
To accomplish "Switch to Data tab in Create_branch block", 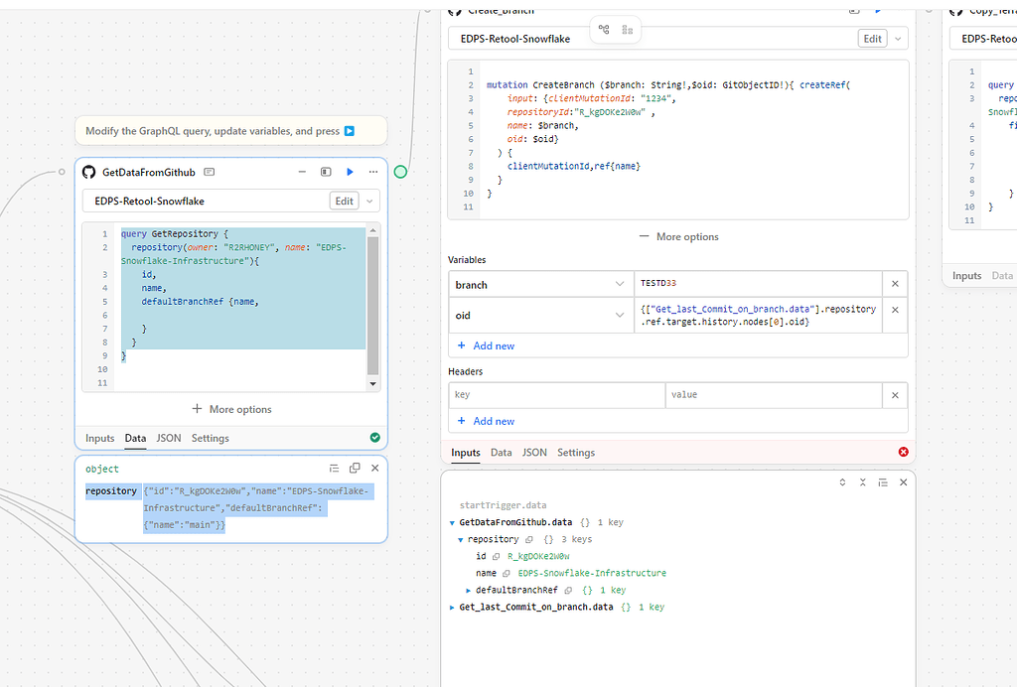I will coord(501,453).
